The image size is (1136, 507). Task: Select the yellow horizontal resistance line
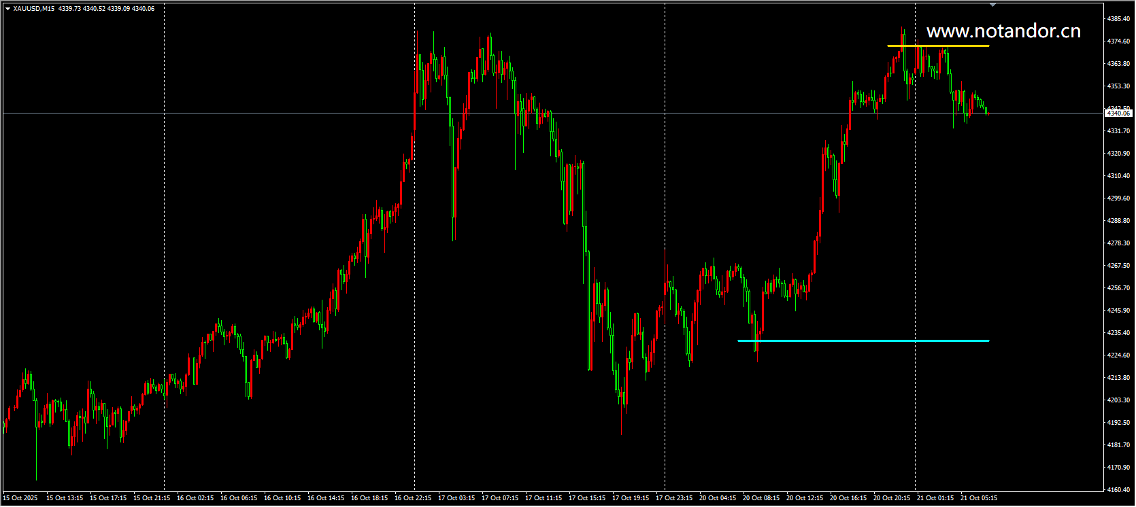[938, 46]
